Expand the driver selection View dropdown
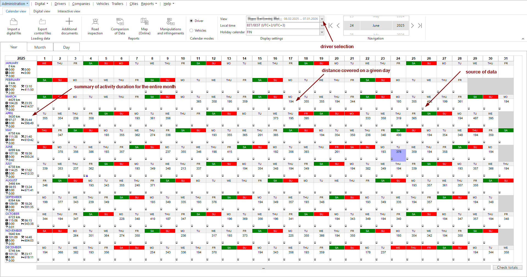 pos(322,19)
